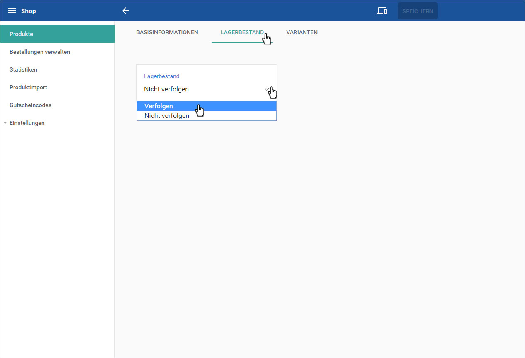Viewport: 525px width, 358px height.
Task: Go back with the left arrow icon
Action: pos(125,11)
